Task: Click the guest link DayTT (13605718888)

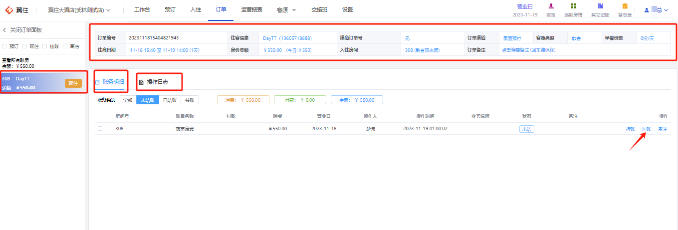Action: pos(287,38)
